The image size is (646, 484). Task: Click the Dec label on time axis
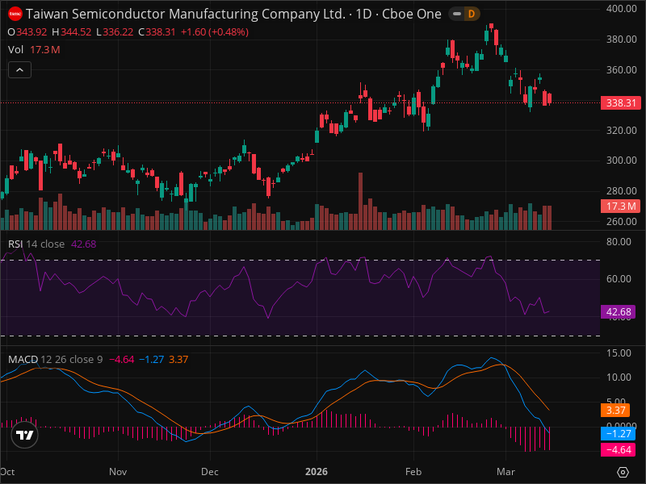click(x=210, y=472)
